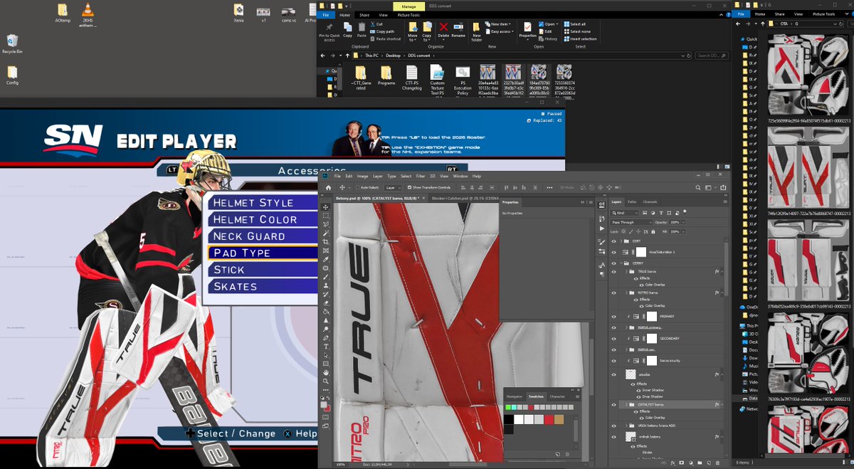Open the Pass Through blend mode dropdown
The image size is (854, 469).
click(632, 222)
